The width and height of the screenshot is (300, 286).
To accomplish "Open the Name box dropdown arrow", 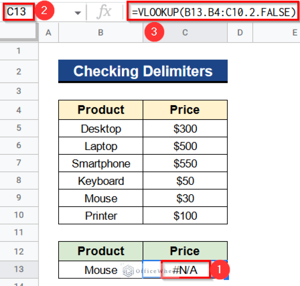I will [78, 13].
